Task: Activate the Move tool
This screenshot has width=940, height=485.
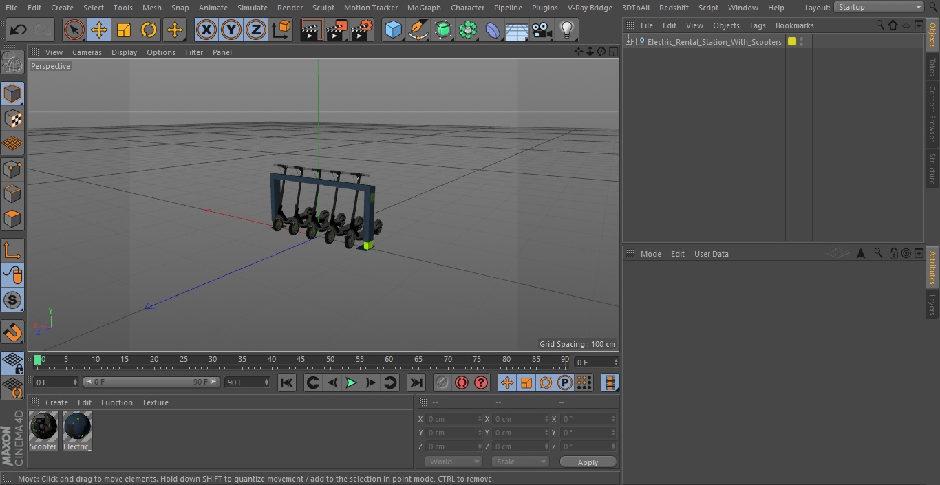Action: [x=99, y=30]
